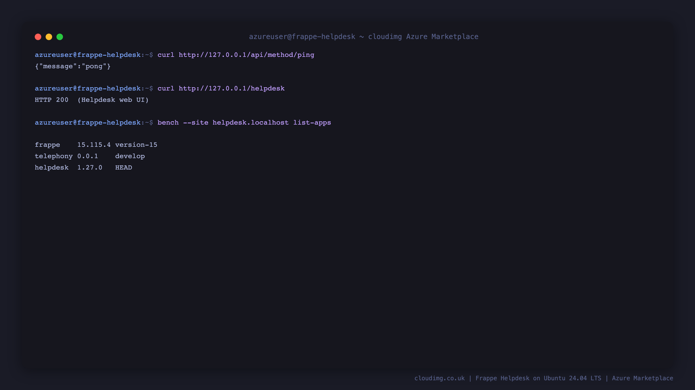Screen dimensions: 695x390
Task: Click helpdesk.localhost site argument
Action: pos(251,122)
